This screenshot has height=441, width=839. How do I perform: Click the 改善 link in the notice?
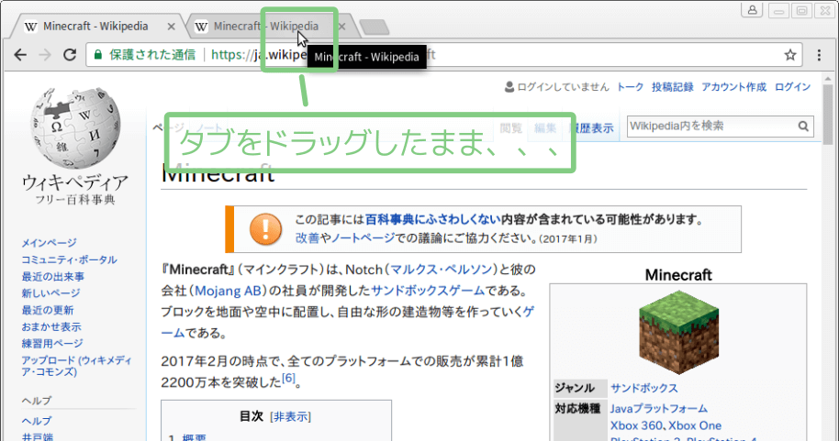click(x=308, y=238)
